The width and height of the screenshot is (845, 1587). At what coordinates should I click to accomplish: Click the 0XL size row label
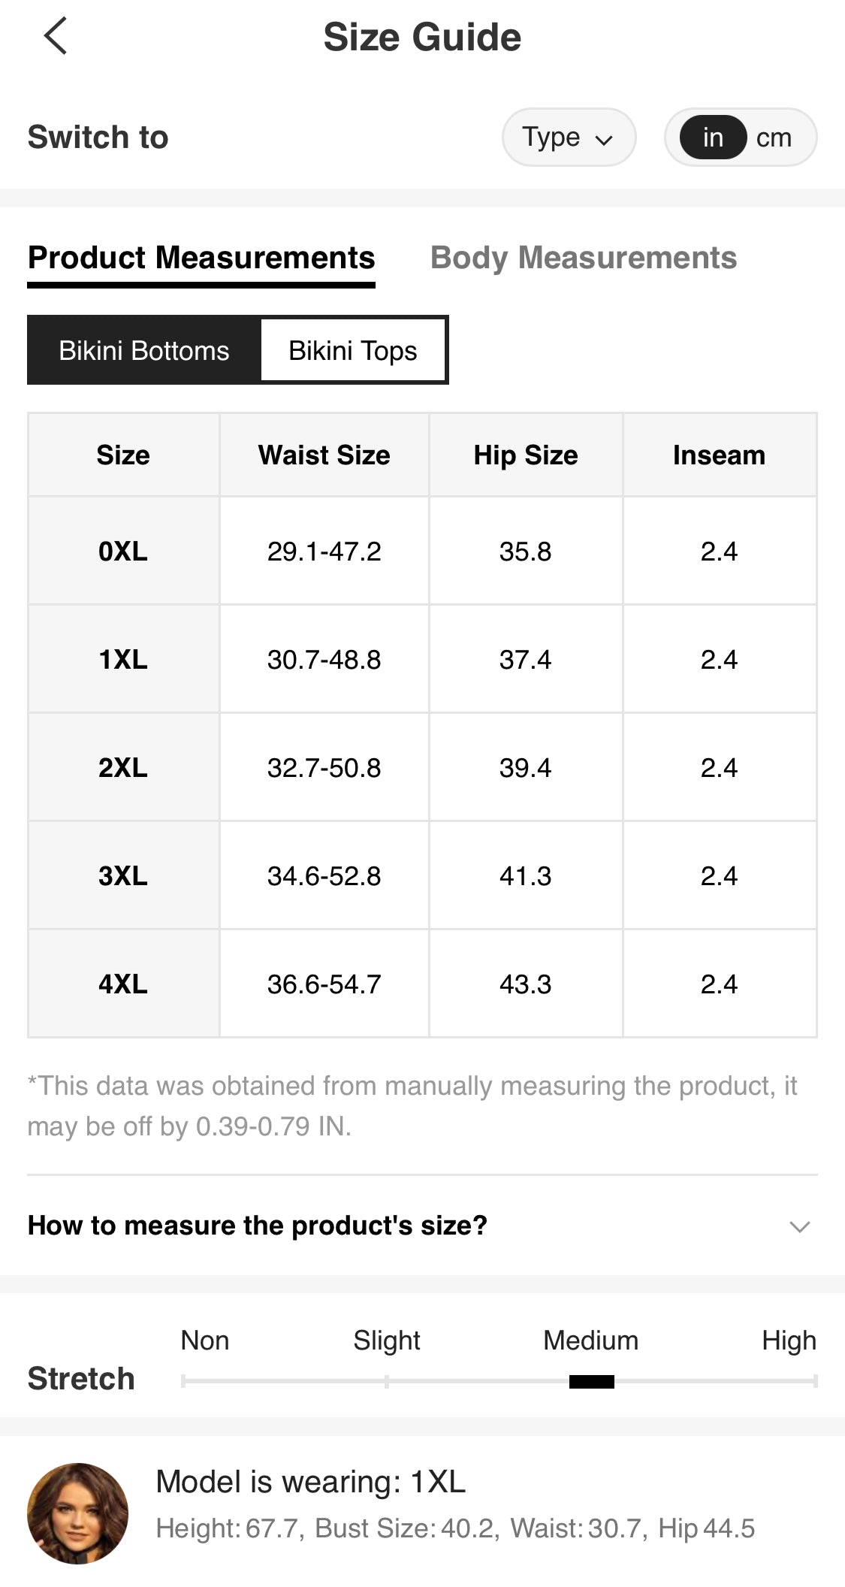123,551
